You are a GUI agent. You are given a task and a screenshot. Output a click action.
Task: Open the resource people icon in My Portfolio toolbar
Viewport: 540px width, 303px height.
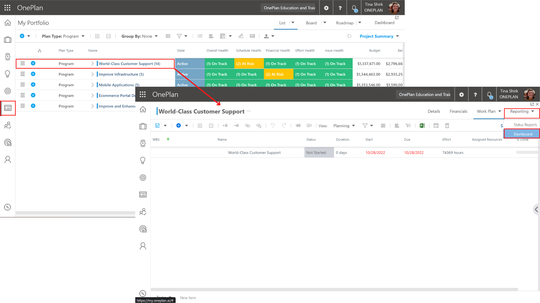pyautogui.click(x=241, y=36)
